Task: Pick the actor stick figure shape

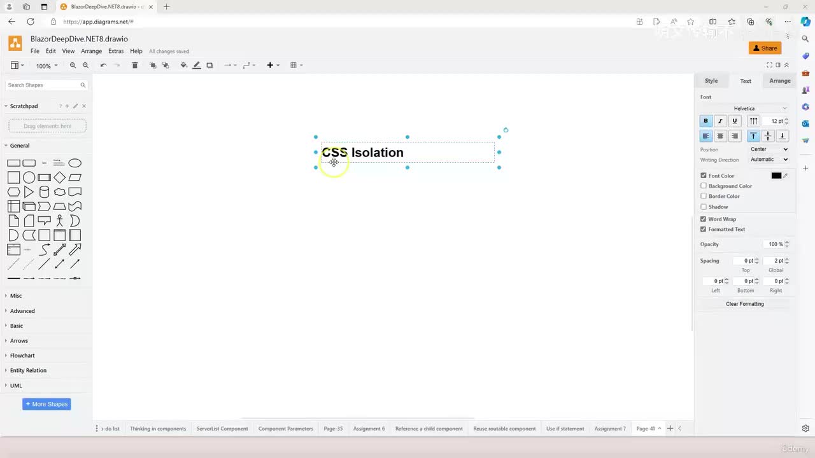Action: point(60,221)
